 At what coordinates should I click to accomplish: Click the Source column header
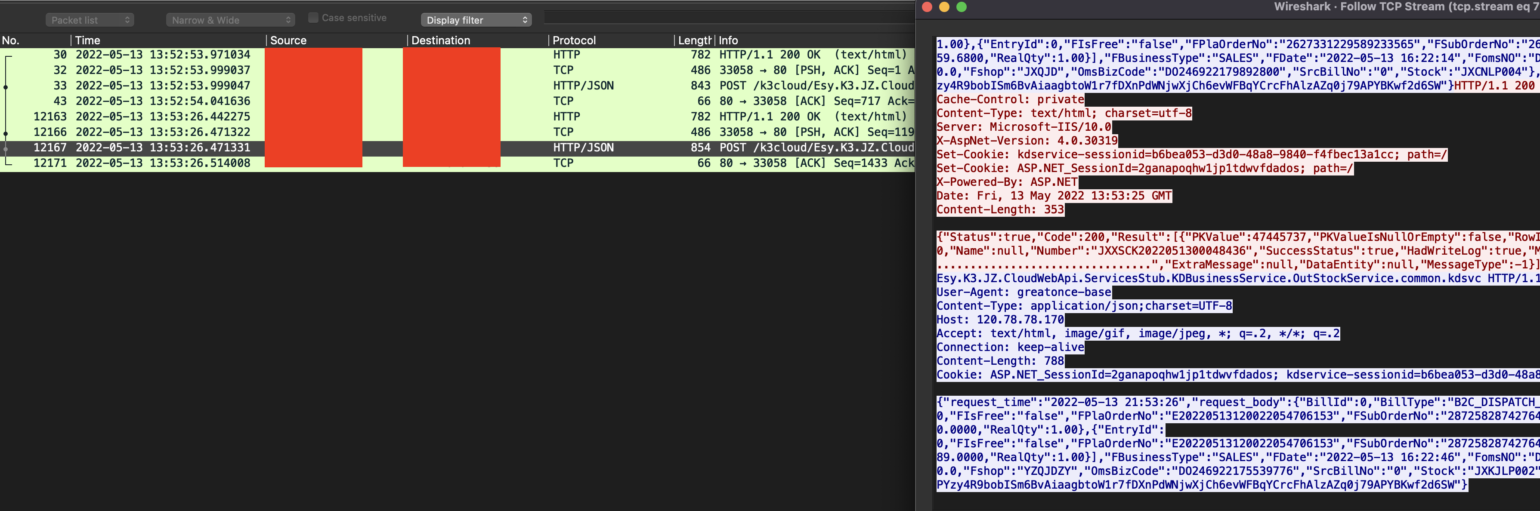click(335, 40)
